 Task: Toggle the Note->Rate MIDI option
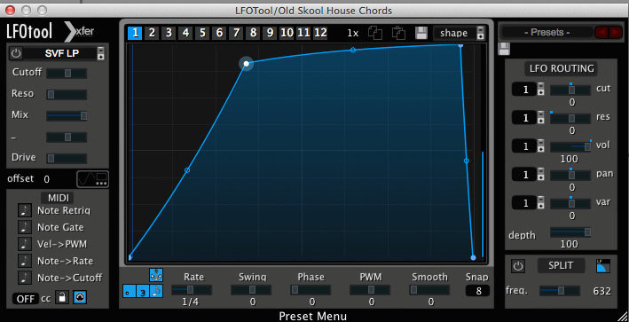(25, 261)
